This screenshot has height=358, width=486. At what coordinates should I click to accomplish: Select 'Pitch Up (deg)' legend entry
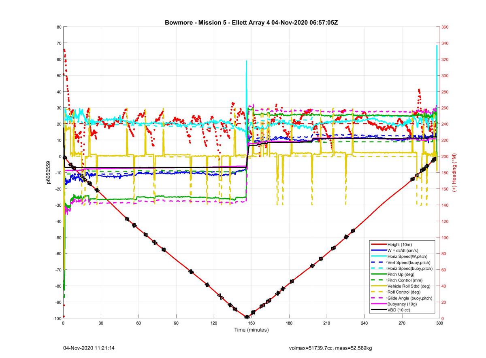pos(401,274)
